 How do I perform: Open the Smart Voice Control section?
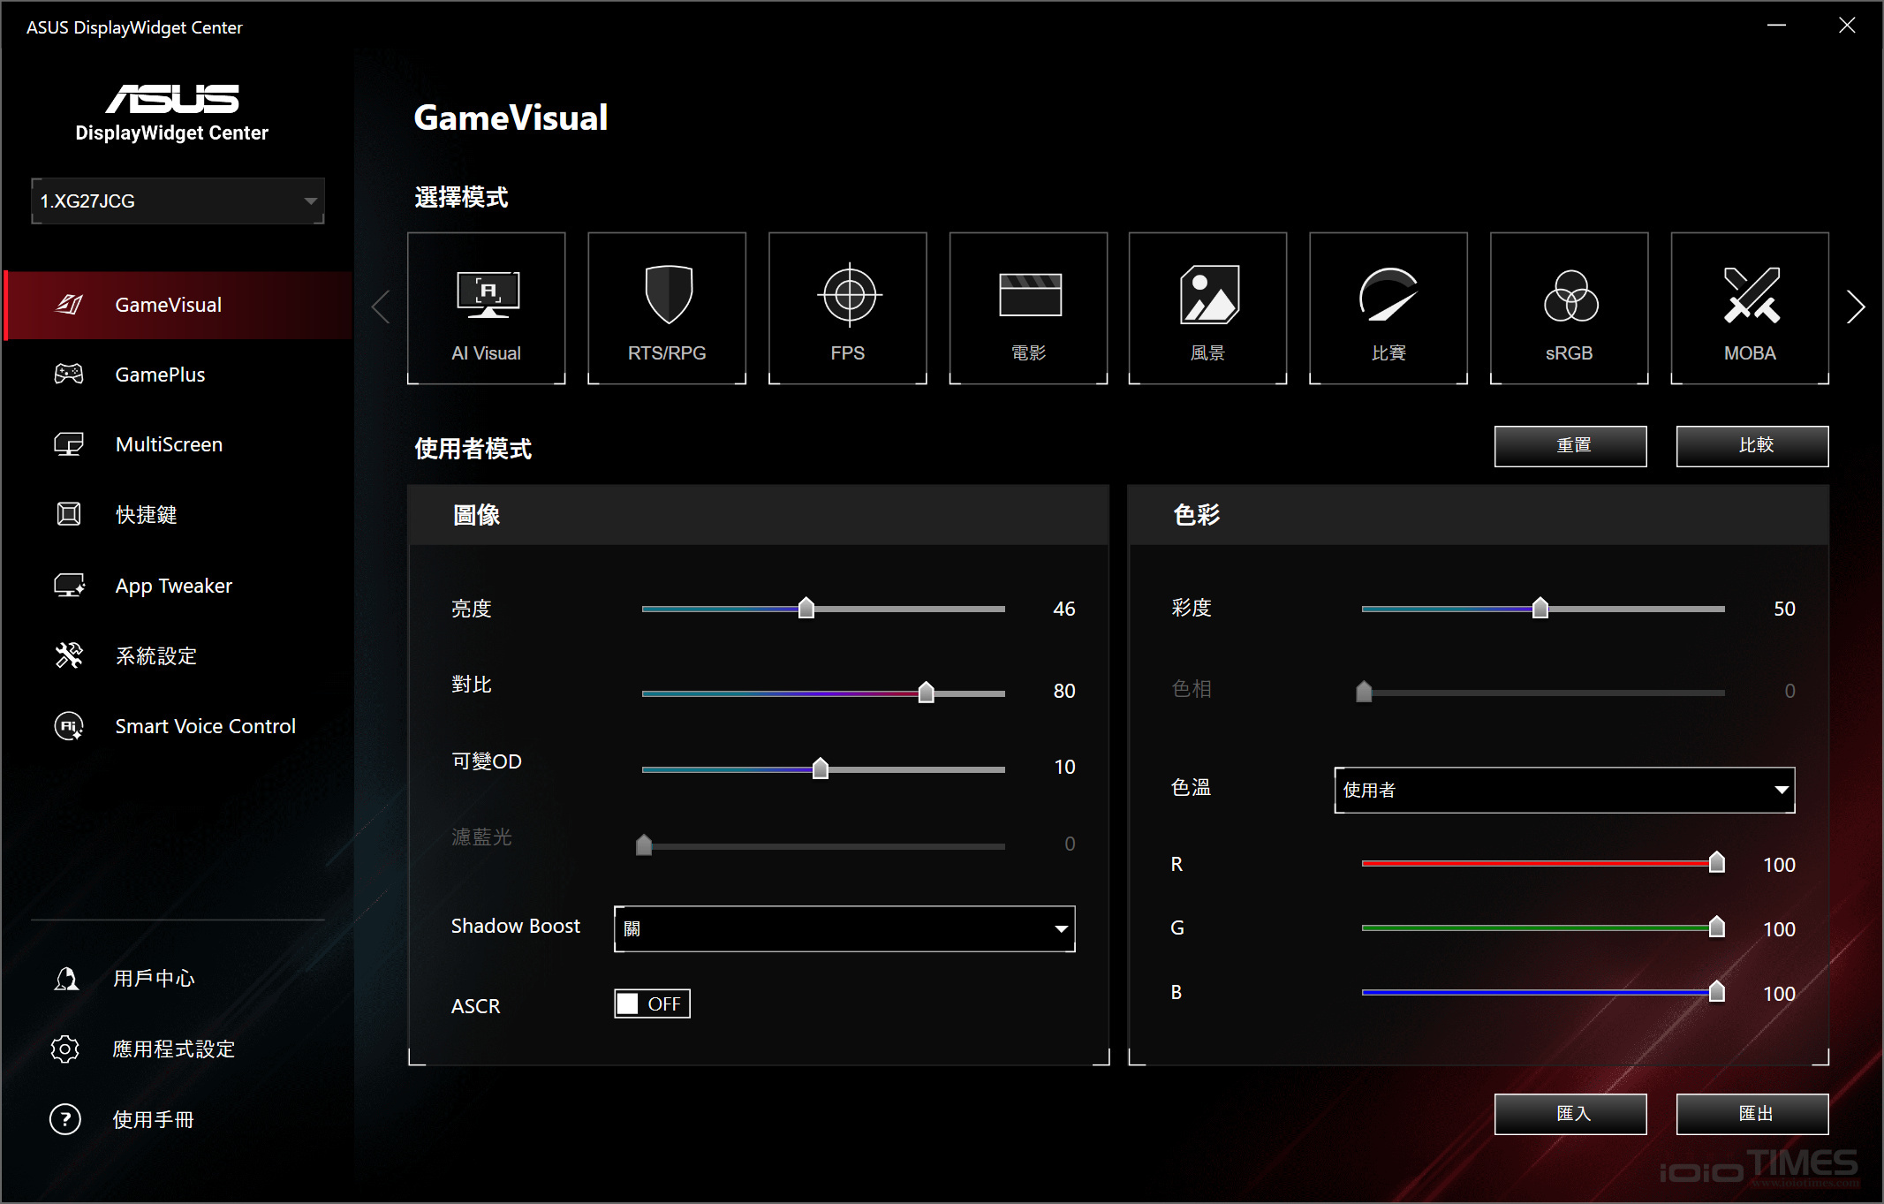[205, 725]
